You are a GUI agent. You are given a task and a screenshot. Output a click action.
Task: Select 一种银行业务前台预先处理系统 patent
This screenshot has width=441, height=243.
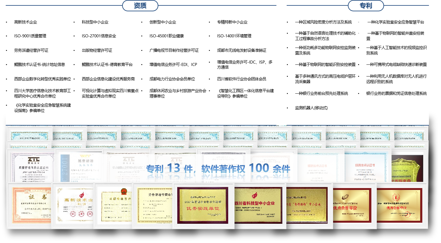point(321,94)
